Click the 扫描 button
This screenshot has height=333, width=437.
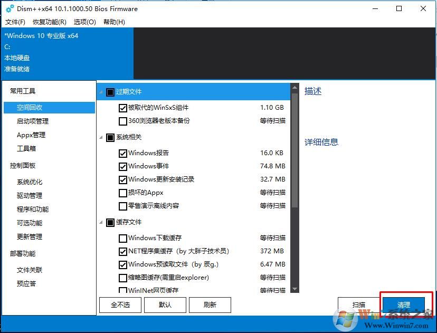pos(359,305)
